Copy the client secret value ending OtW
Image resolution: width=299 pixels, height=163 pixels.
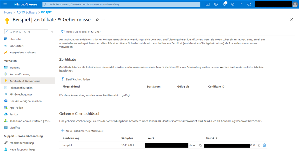[x=200, y=145]
